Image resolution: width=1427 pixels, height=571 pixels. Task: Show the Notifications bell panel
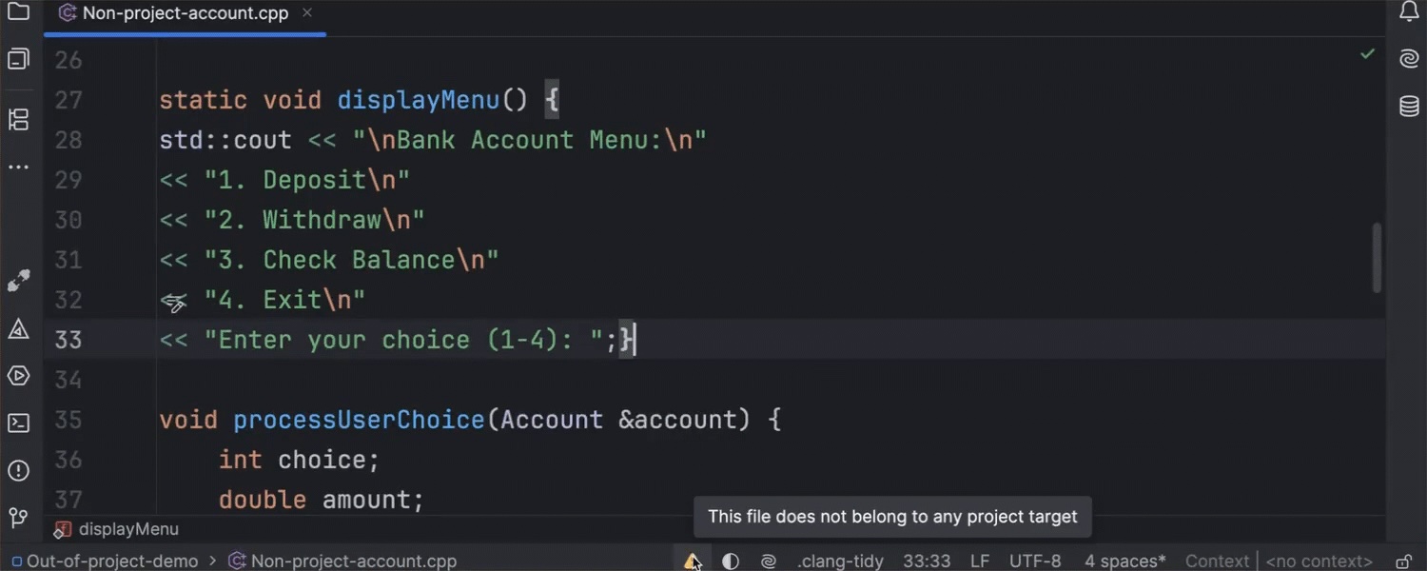[1409, 12]
